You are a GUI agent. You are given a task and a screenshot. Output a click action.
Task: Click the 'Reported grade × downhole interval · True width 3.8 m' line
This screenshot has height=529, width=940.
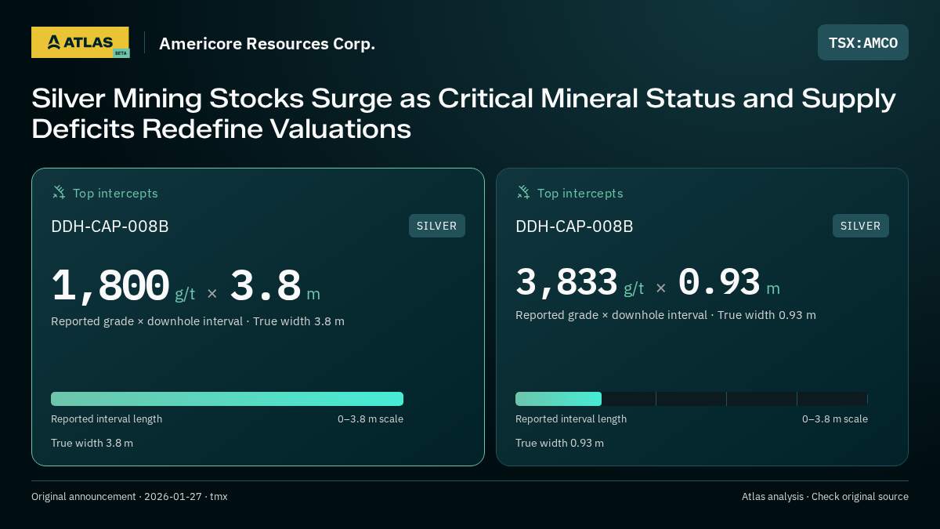tap(197, 321)
